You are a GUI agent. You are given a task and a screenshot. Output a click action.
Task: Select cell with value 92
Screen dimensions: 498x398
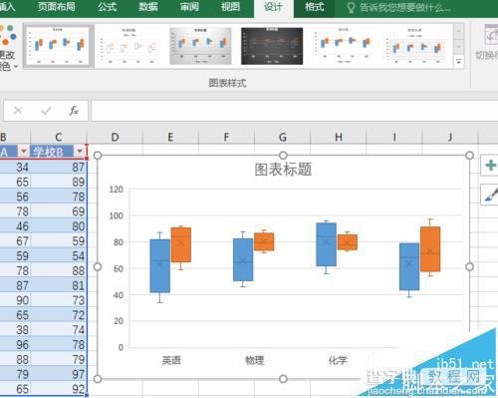tap(59, 389)
